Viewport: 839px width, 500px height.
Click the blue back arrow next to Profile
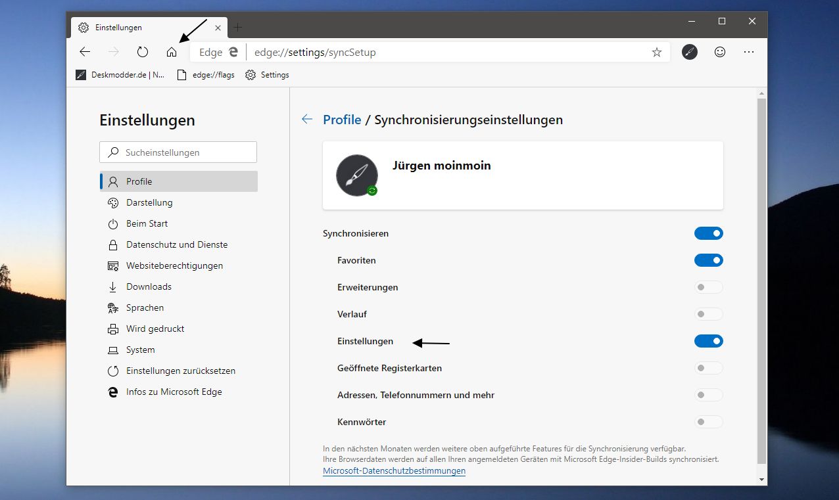coord(307,119)
